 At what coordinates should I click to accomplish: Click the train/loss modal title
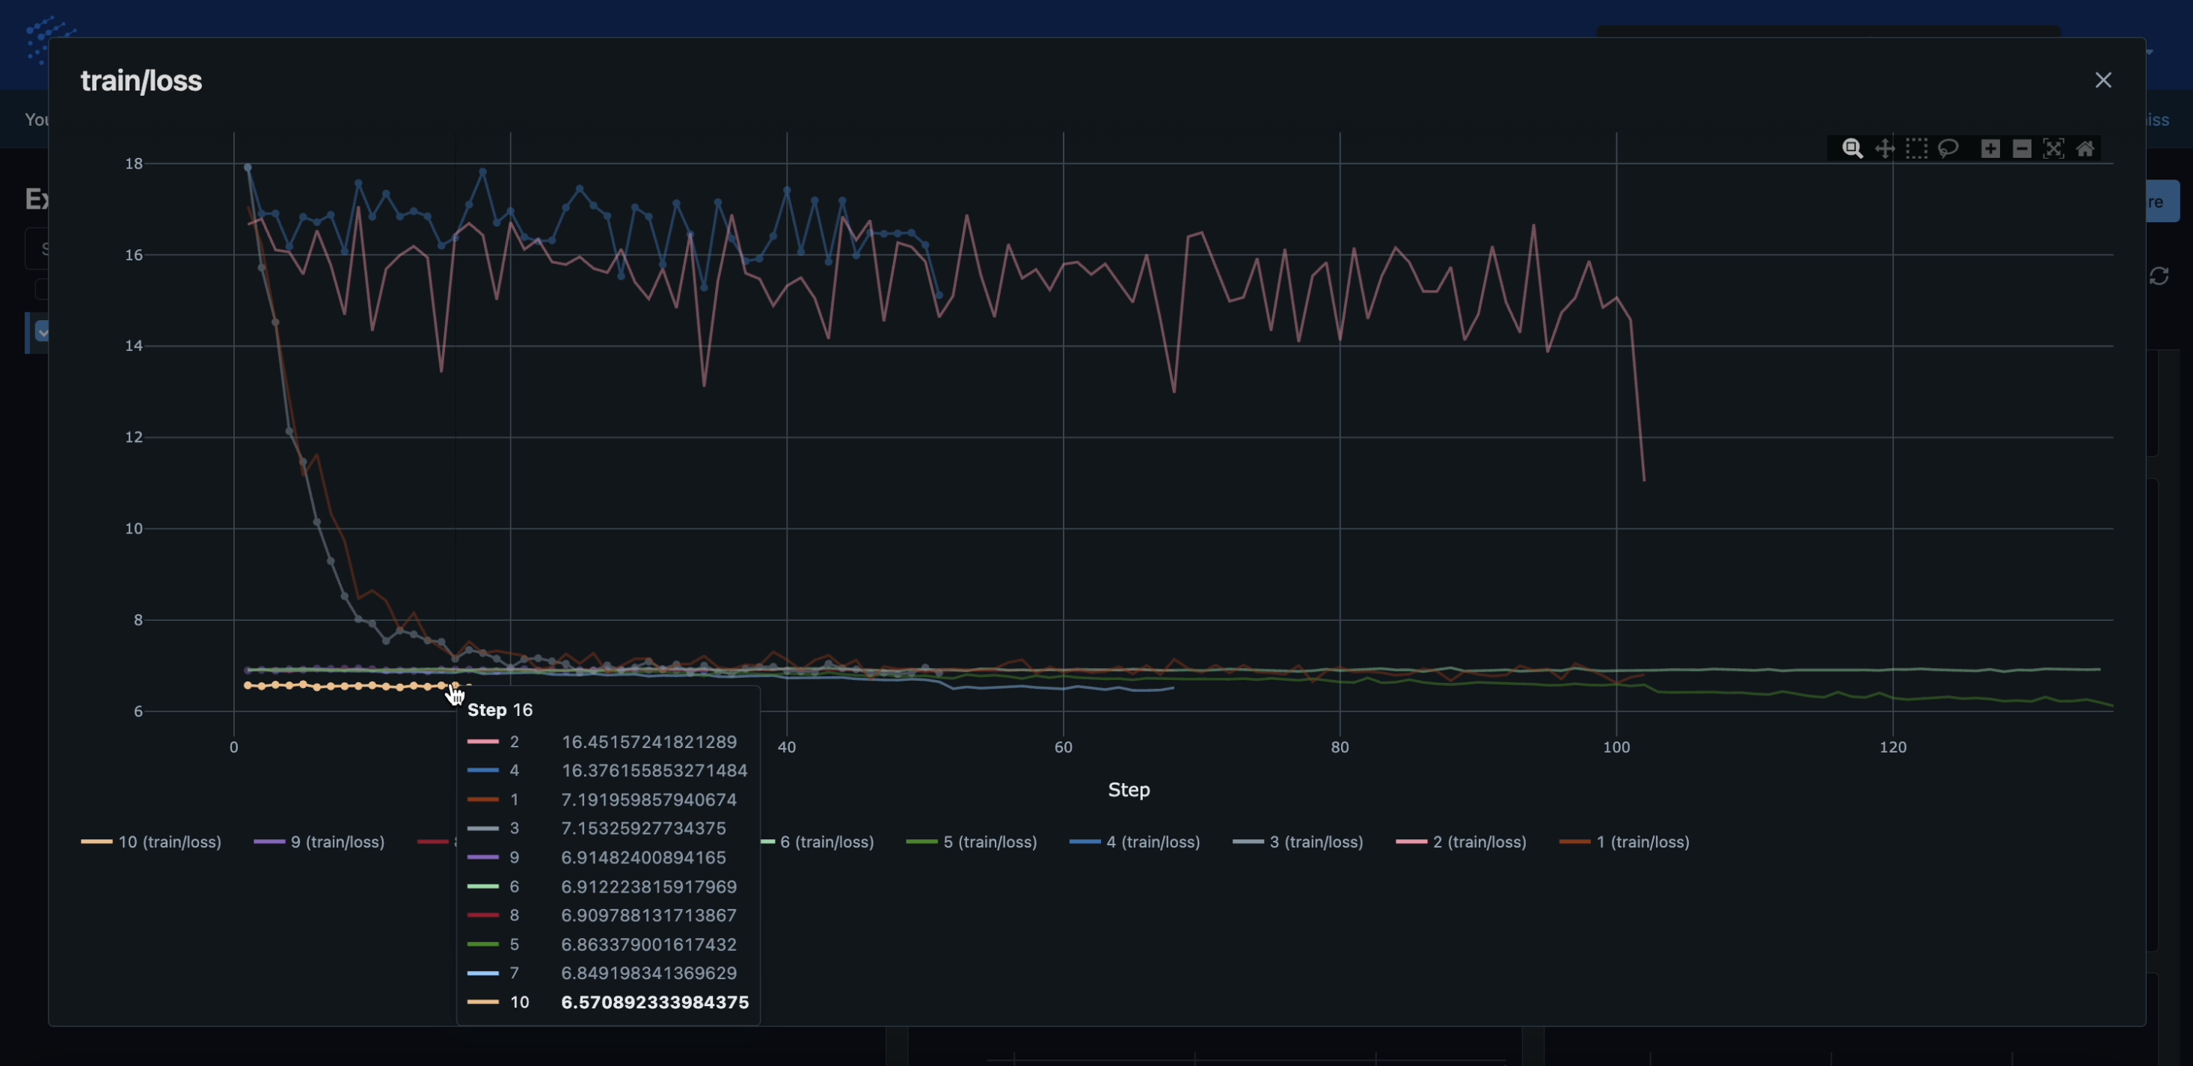coord(141,81)
